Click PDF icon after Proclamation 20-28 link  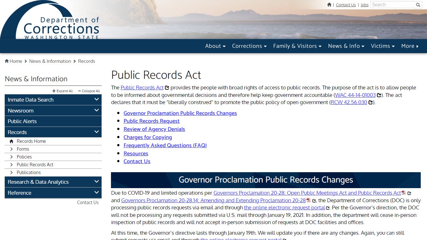point(404,193)
